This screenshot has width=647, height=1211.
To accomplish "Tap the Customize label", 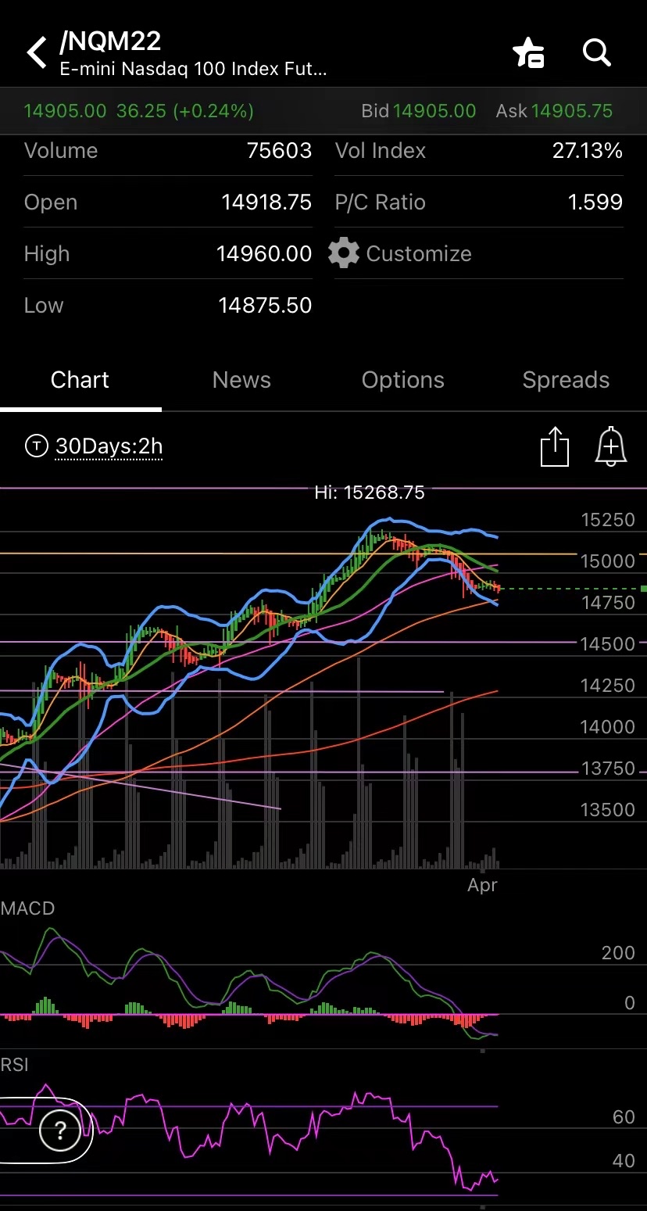I will coord(419,253).
